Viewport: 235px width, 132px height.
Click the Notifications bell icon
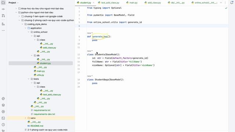point(232,3)
